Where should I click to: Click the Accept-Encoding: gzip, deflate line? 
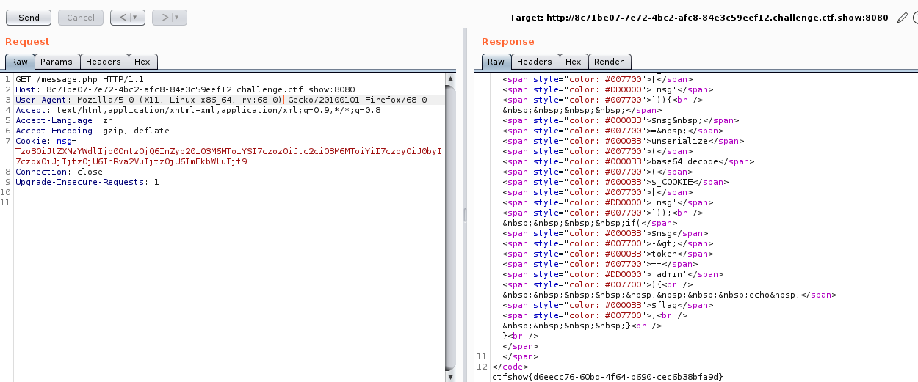coord(93,131)
